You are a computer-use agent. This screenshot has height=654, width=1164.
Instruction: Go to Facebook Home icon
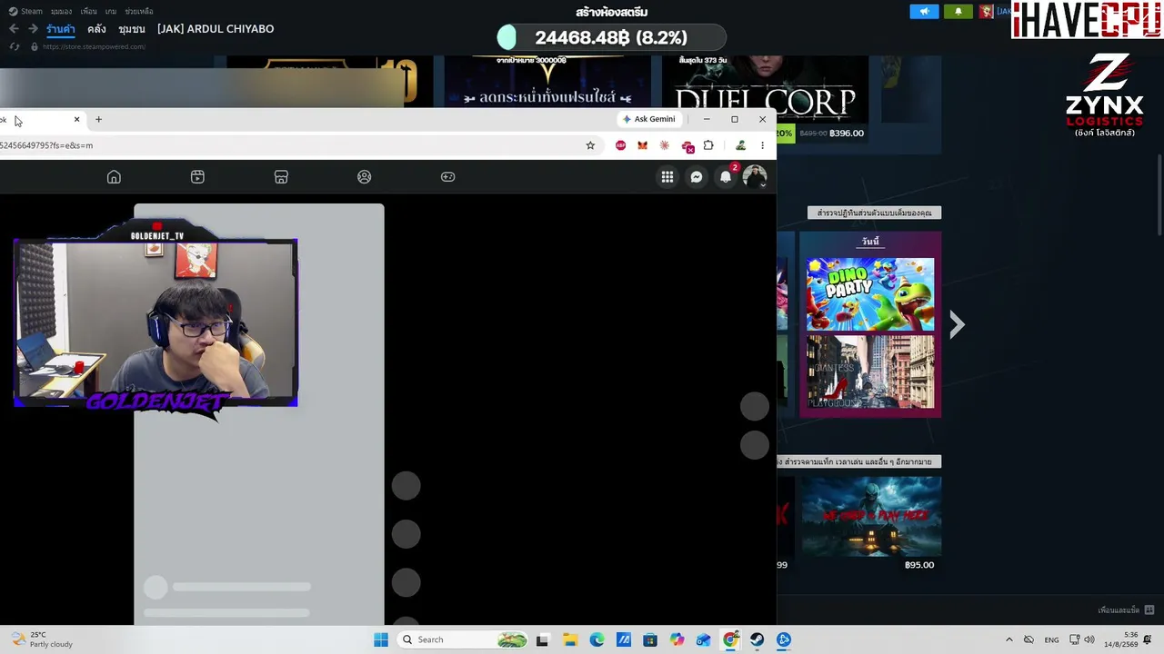pos(114,177)
